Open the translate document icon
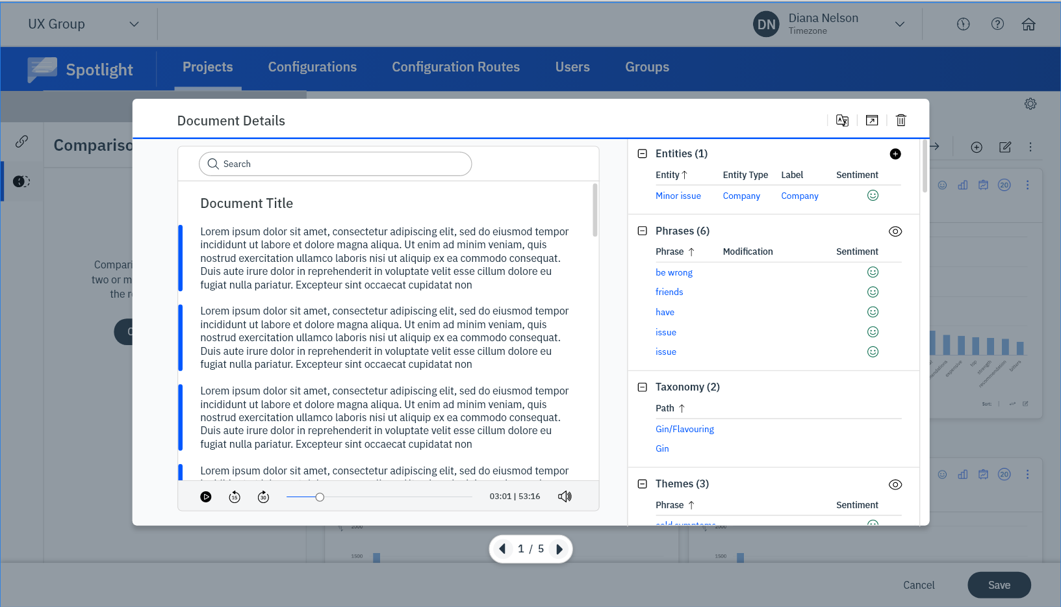1061x607 pixels. click(x=842, y=120)
